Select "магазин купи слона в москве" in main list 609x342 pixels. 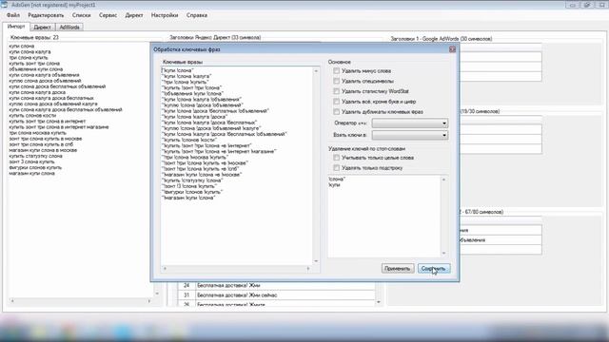(43, 150)
